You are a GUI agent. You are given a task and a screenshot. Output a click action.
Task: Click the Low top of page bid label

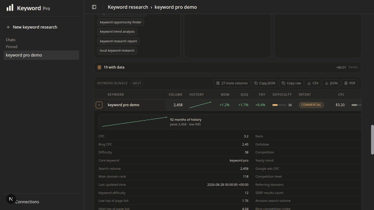pos(113,201)
